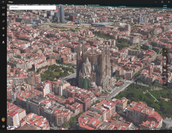Click the metro M station marker
Viewport: 172px width, 133px height.
point(72,24)
